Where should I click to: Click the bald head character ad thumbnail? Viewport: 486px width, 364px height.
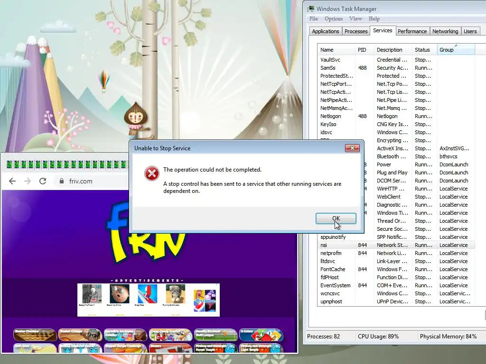click(x=120, y=294)
